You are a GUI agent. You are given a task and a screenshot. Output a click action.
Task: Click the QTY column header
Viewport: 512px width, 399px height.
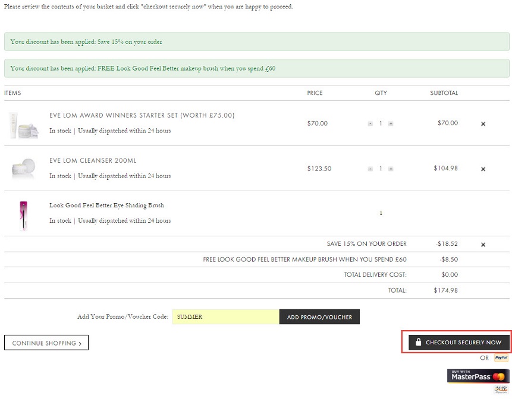[381, 93]
